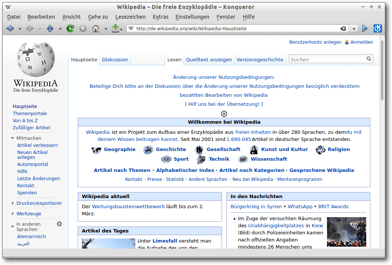Open the Up button dropdown arrow
The height and width of the screenshot is (265, 392).
click(60, 29)
